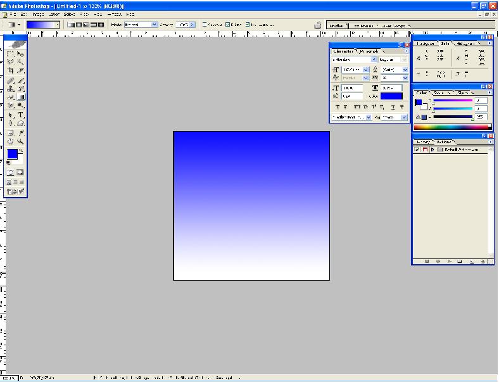The height and width of the screenshot is (382, 499).
Task: Toggle Underline in Character panel
Action: tap(393, 107)
